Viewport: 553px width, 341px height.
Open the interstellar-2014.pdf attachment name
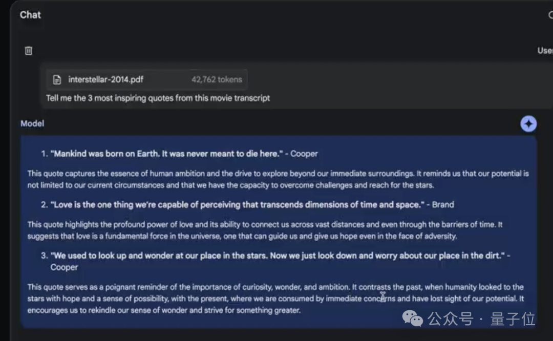point(105,79)
